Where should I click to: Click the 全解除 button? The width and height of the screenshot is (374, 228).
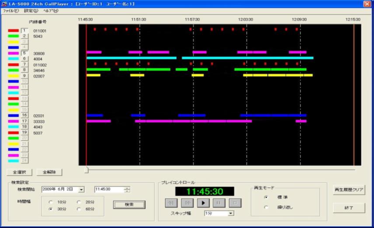(x=49, y=172)
